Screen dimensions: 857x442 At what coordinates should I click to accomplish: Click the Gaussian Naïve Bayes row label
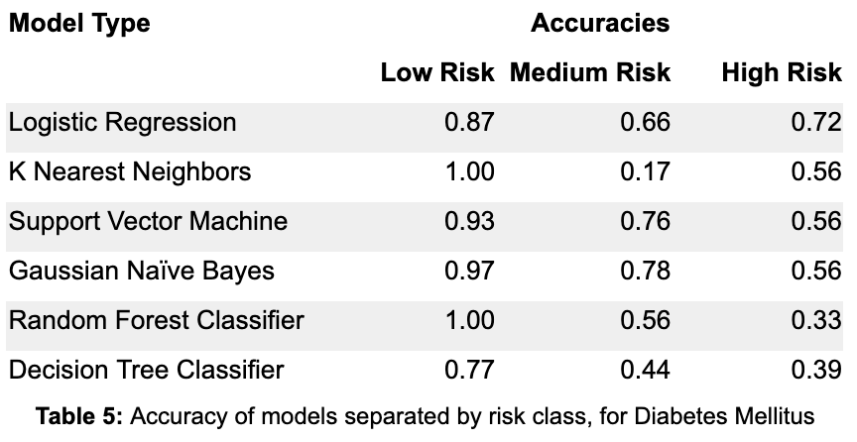pos(142,271)
